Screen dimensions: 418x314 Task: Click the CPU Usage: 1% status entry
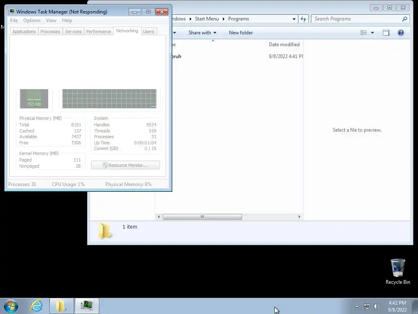click(68, 184)
